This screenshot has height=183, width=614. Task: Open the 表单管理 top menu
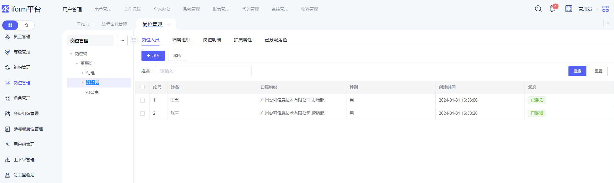click(x=103, y=9)
